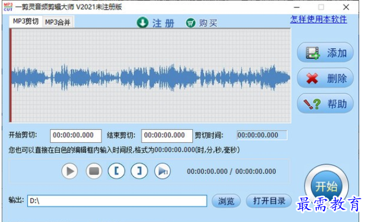The image size is (366, 222).
Task: Focus the 结束剪切 end time field
Action: (x=167, y=135)
